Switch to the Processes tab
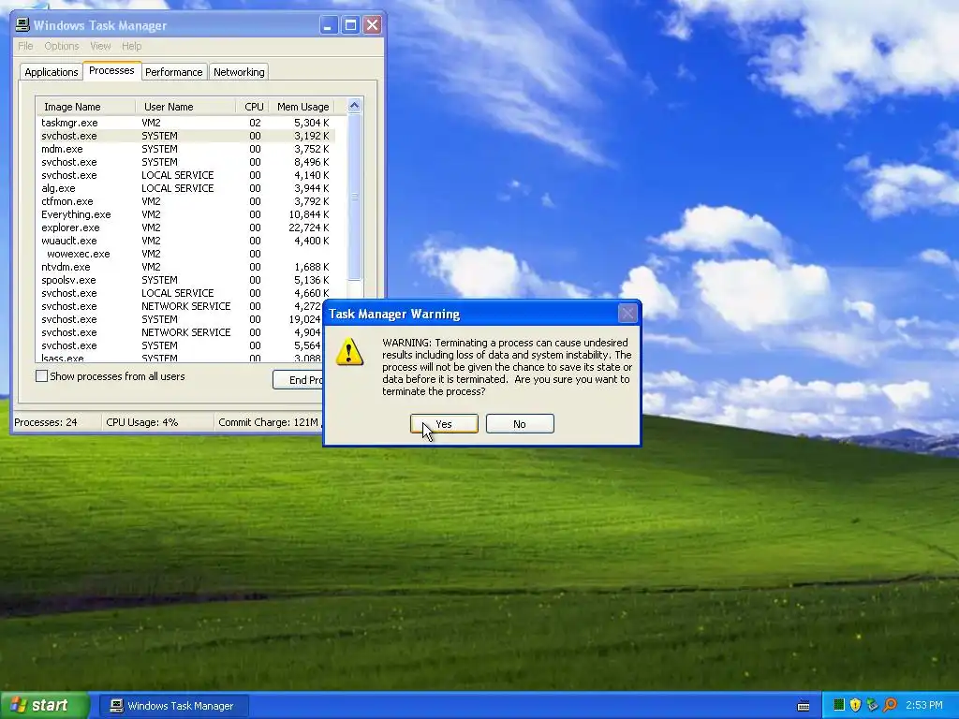Screen dimensions: 959x719 point(111,70)
